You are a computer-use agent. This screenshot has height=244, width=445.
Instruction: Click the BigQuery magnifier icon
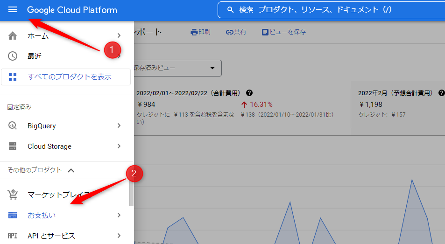click(13, 125)
